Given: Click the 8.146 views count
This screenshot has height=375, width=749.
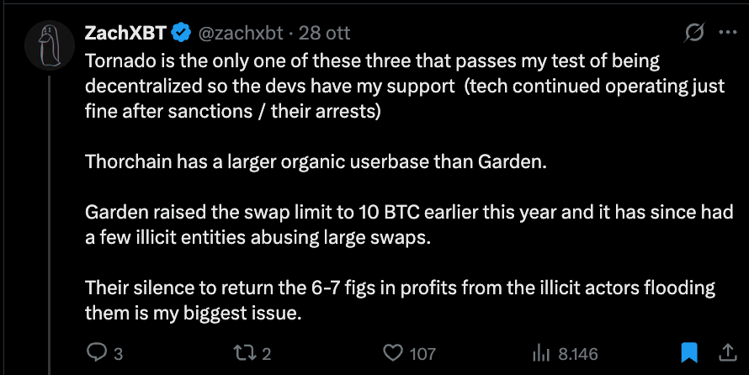Looking at the screenshot, I should point(577,354).
